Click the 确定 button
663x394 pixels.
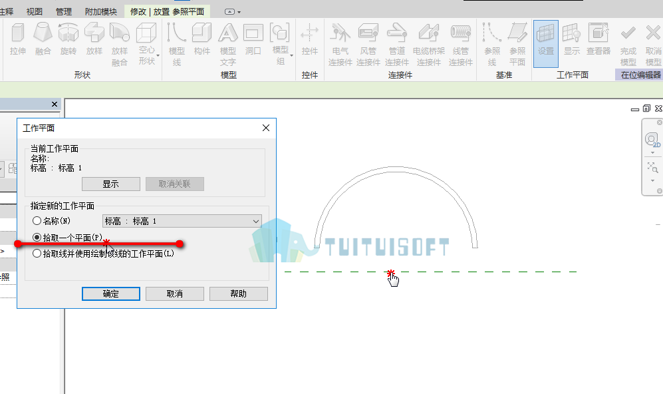(x=111, y=294)
